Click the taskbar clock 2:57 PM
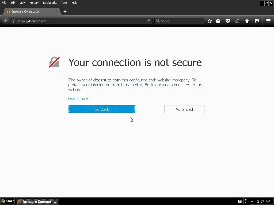The width and height of the screenshot is (274, 205). (264, 201)
